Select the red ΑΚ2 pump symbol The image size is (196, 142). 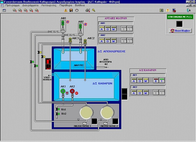click(x=72, y=92)
